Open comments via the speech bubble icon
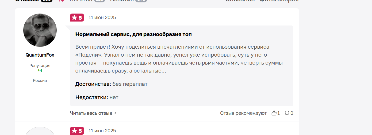 pos(287,113)
